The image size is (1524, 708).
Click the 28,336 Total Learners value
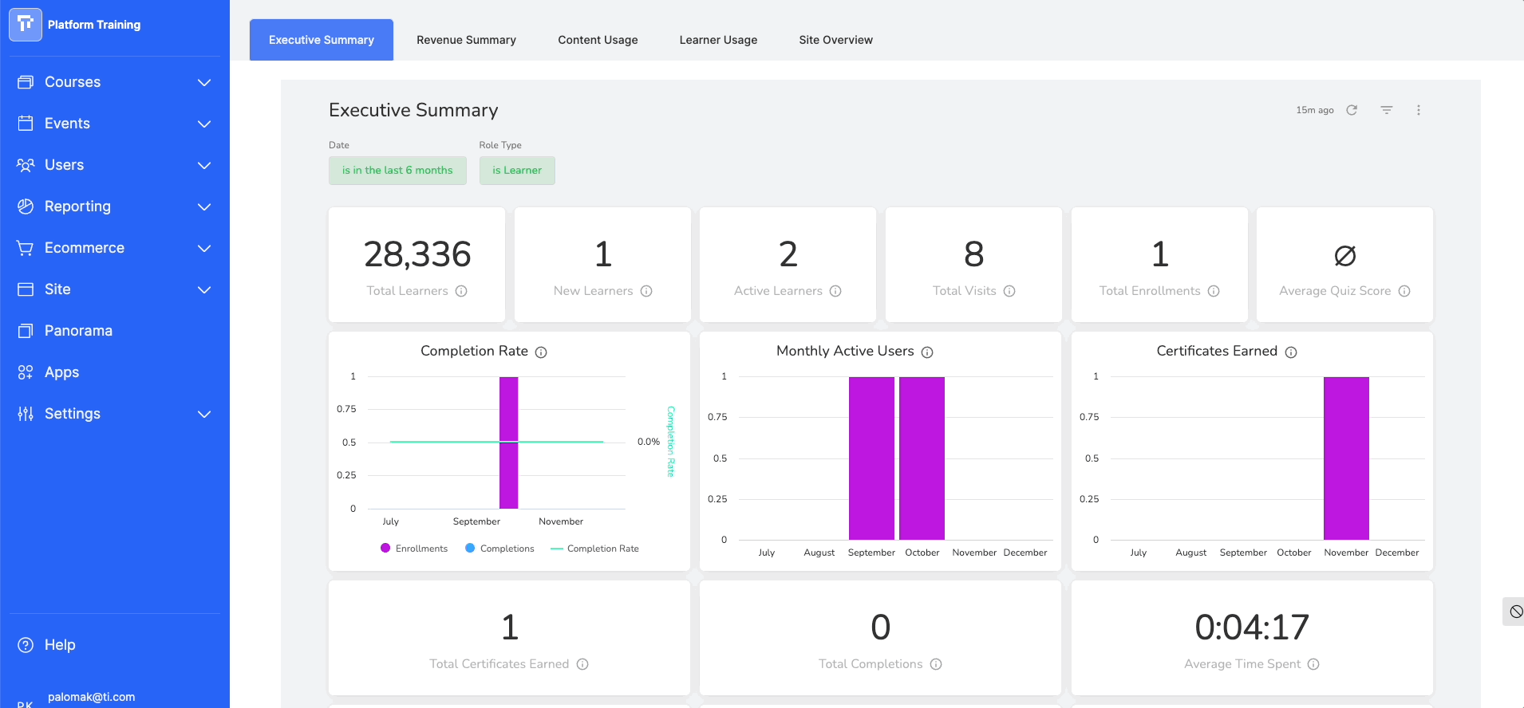click(x=417, y=254)
